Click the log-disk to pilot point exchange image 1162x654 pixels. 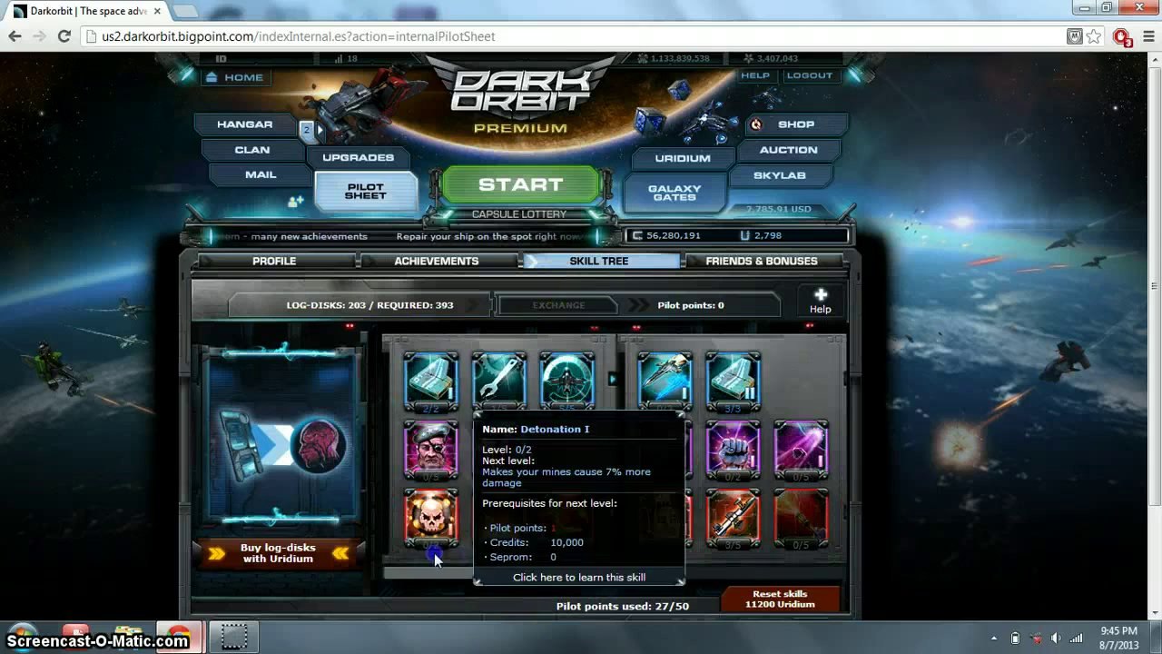pos(282,445)
